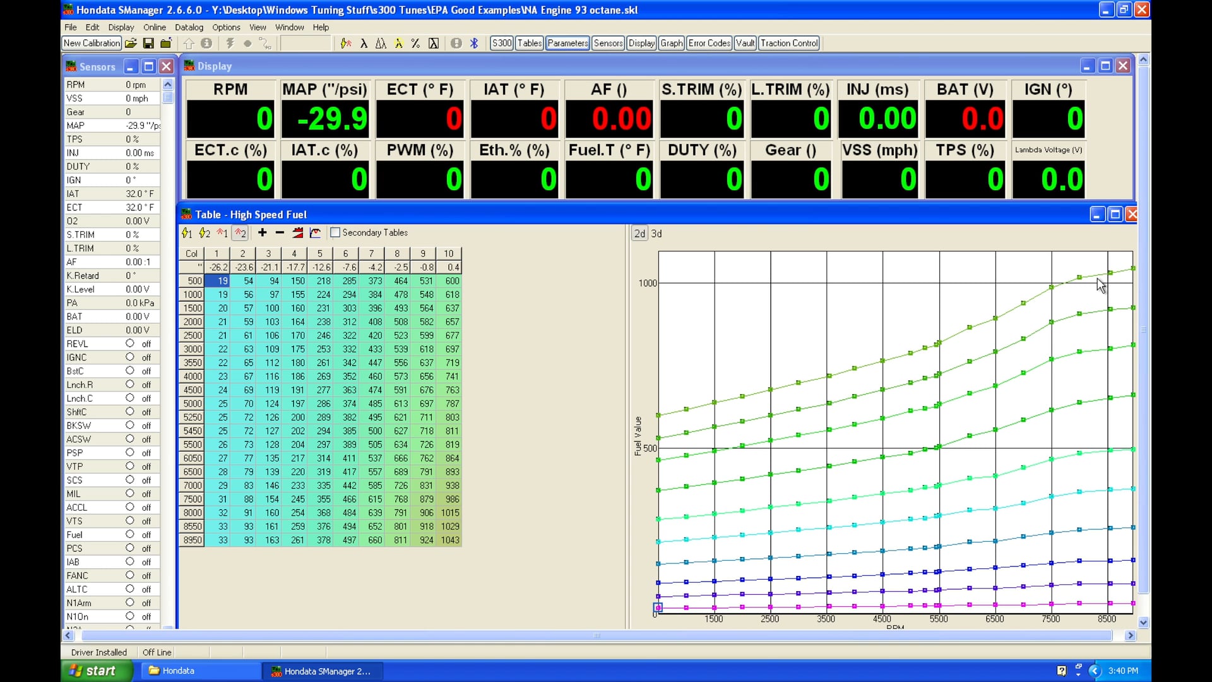This screenshot has height=682, width=1212.
Task: Open the Datalog menu
Action: click(x=189, y=27)
